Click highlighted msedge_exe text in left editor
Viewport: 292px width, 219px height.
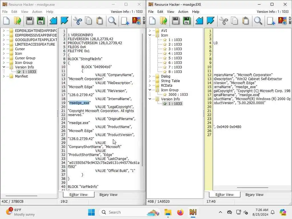coord(79,103)
